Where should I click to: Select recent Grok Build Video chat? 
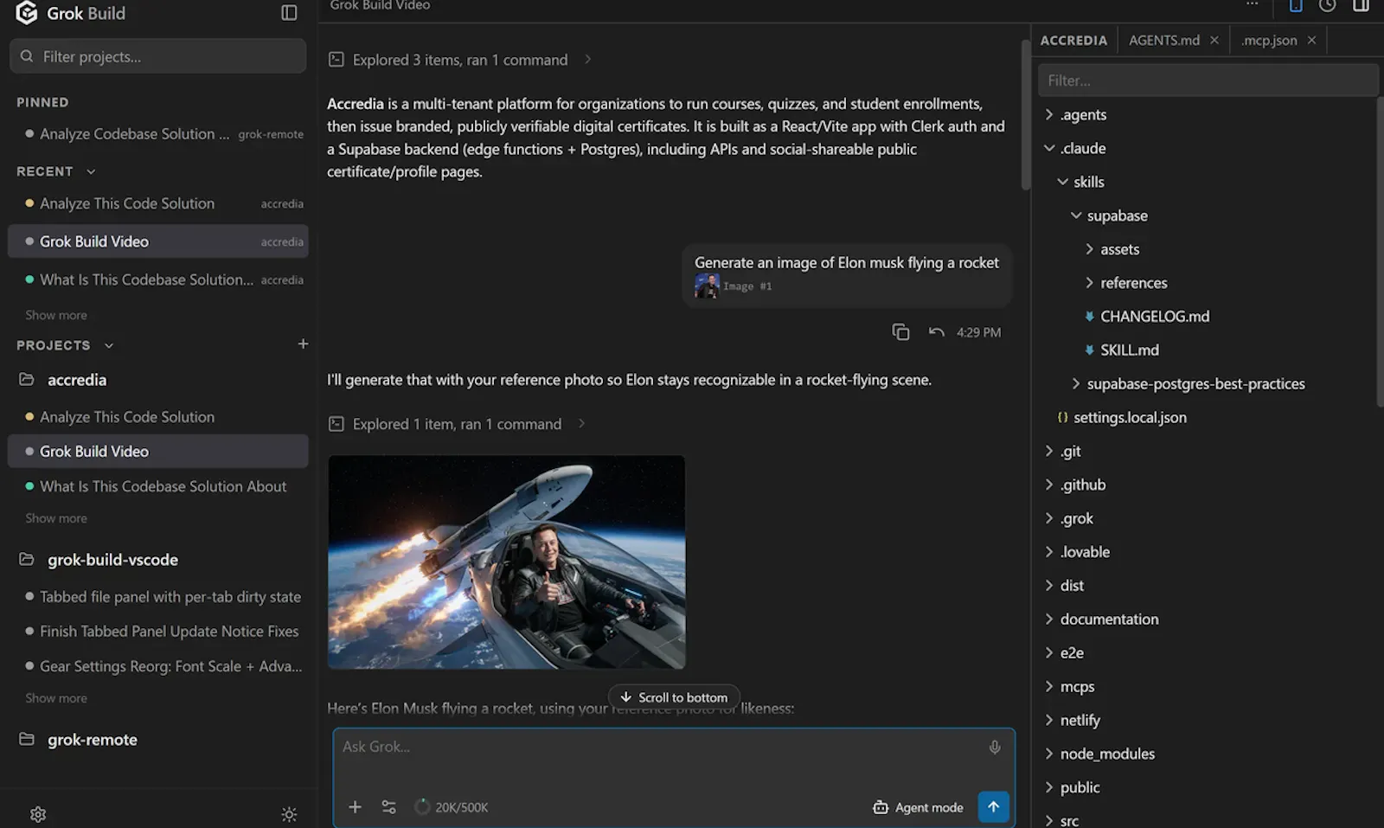click(x=158, y=241)
